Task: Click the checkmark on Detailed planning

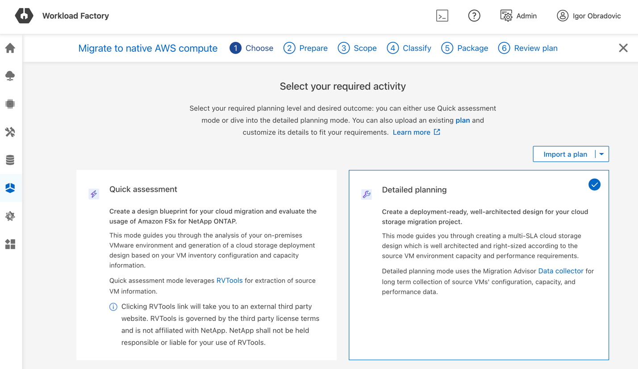Action: pos(594,184)
